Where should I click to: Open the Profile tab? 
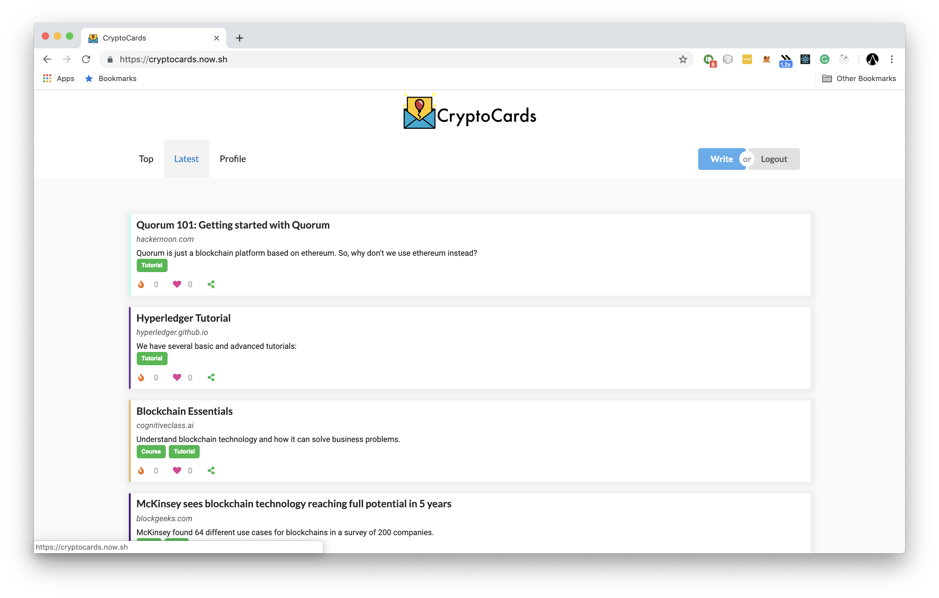pos(233,159)
